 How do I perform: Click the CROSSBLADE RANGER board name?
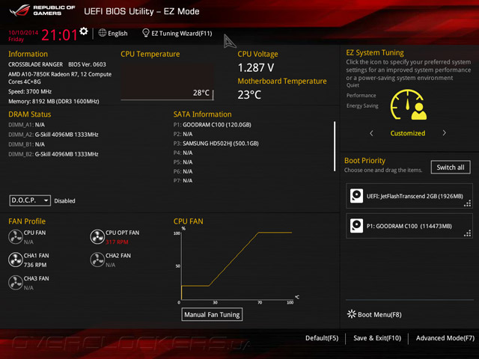pyautogui.click(x=35, y=64)
